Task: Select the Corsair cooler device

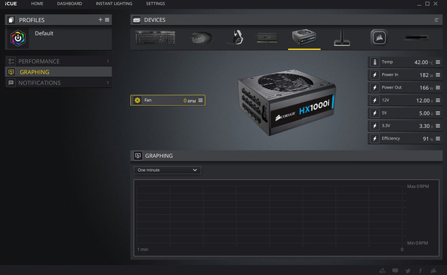Action: pyautogui.click(x=379, y=37)
